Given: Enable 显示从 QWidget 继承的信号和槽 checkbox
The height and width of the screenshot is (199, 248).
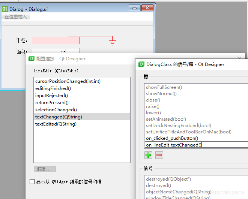Looking at the screenshot, I should 32,182.
